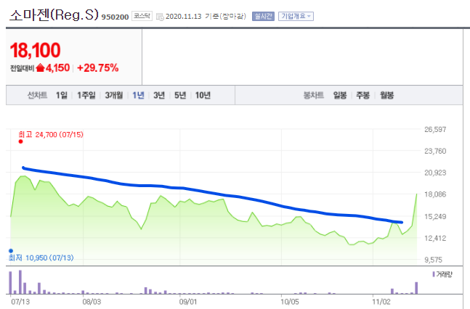470x309 pixels.
Task: Click the current price 18,100
Action: pyautogui.click(x=36, y=50)
